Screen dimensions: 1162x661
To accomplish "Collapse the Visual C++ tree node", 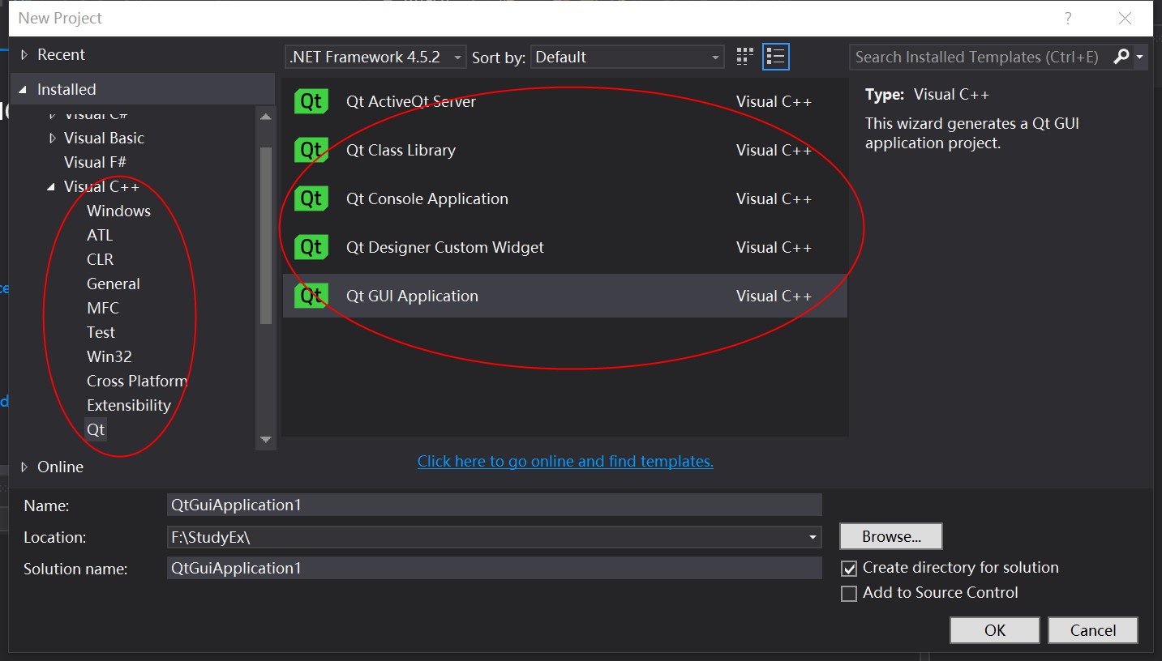I will [x=52, y=186].
